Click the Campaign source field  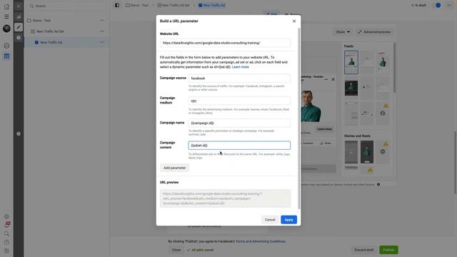click(x=239, y=78)
